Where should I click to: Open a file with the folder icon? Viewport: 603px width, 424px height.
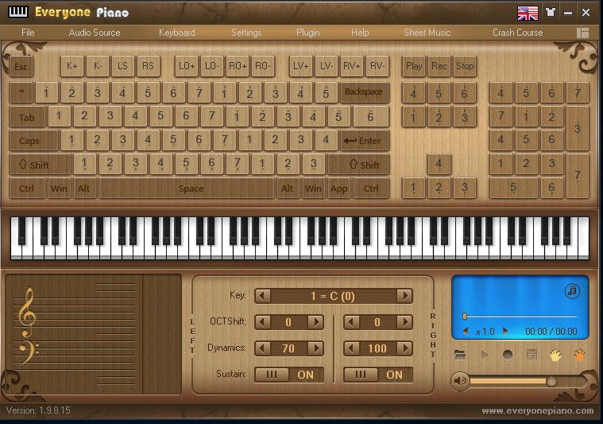[x=460, y=355]
